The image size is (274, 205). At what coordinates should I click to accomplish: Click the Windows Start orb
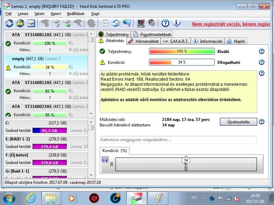coord(9,199)
